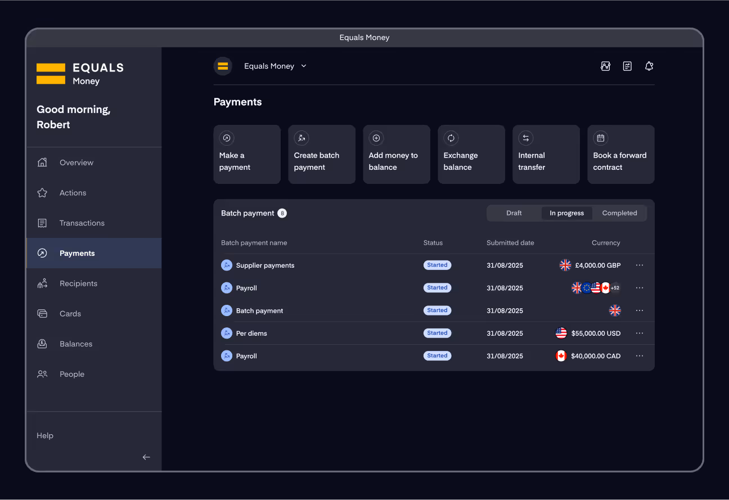729x500 pixels.
Task: Click the Per diems row icon
Action: (x=227, y=333)
